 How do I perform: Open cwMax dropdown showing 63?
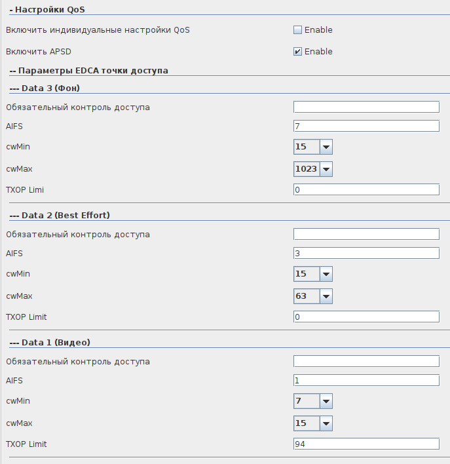point(313,296)
